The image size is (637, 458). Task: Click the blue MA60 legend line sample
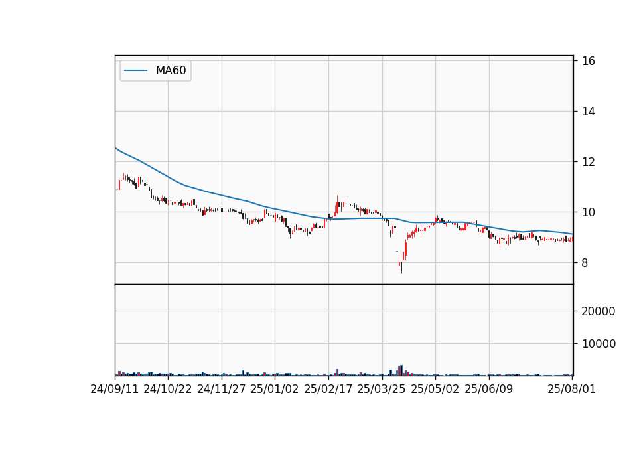point(135,71)
